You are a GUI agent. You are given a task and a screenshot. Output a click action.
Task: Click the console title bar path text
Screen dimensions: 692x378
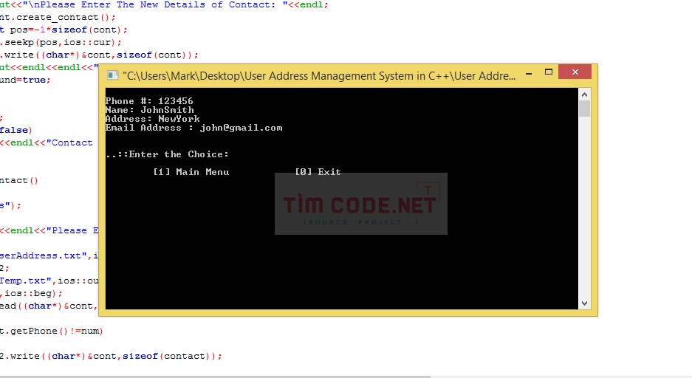click(319, 76)
